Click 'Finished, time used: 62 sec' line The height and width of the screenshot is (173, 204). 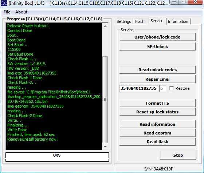[31, 134]
